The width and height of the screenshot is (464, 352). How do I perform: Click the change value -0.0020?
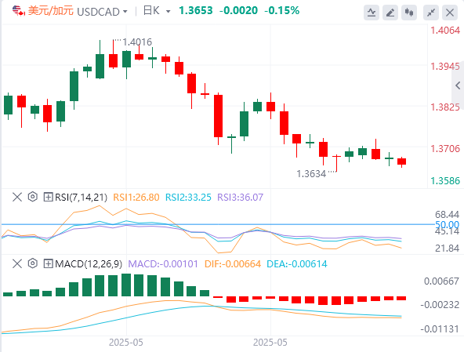click(238, 11)
